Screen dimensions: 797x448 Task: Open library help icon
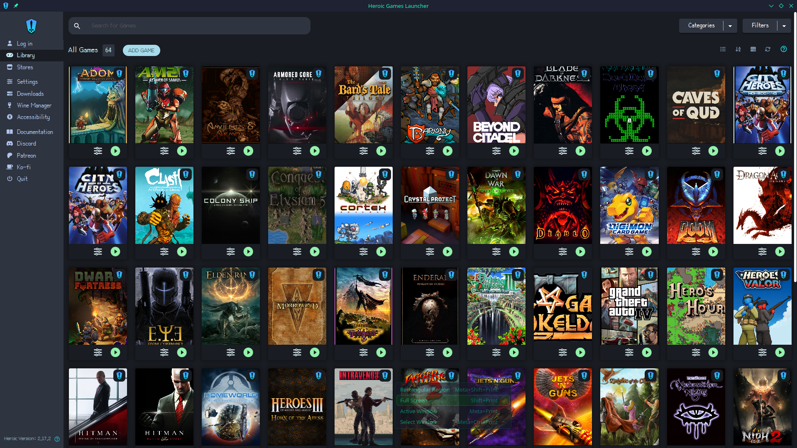tap(784, 49)
